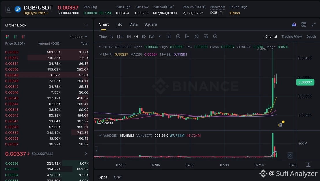
Task: Click the 24h Vol(USDT) value 2,068,837.71
Action: pos(193,13)
